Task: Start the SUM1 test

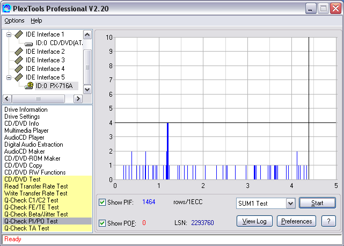Action: [x=317, y=203]
